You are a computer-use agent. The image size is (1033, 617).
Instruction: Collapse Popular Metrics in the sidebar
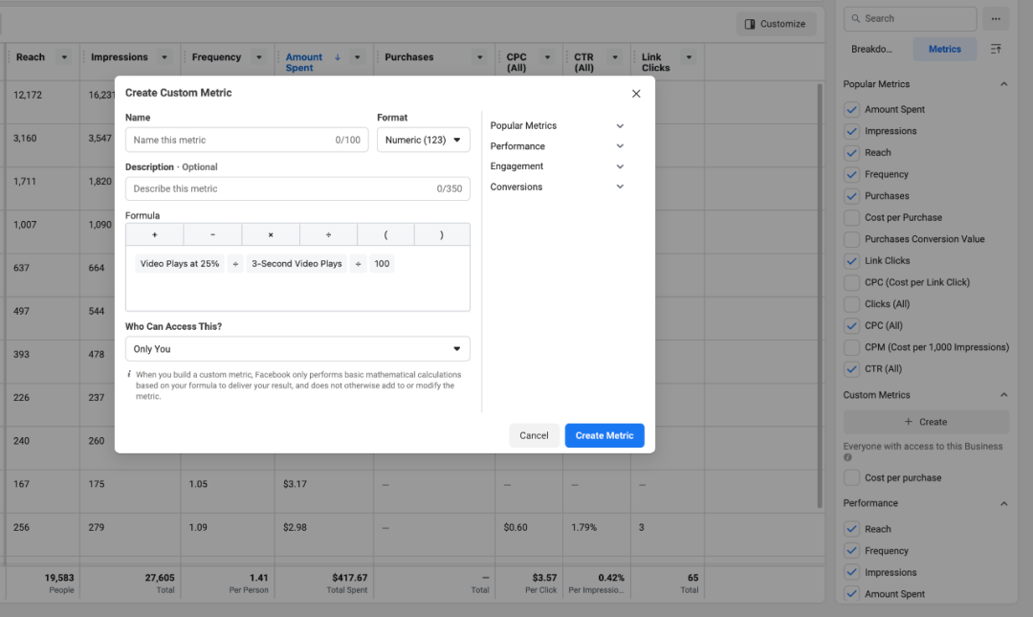(1003, 84)
